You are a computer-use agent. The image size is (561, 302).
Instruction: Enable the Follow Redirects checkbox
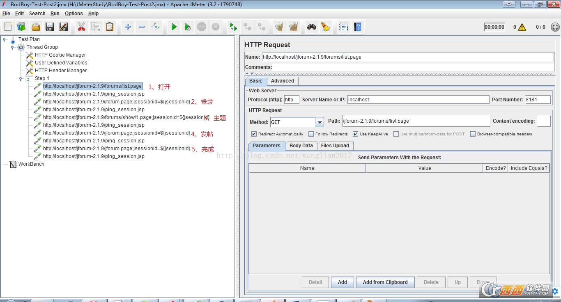coord(311,134)
